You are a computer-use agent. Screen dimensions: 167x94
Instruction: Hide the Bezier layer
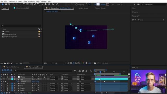click(2, 88)
